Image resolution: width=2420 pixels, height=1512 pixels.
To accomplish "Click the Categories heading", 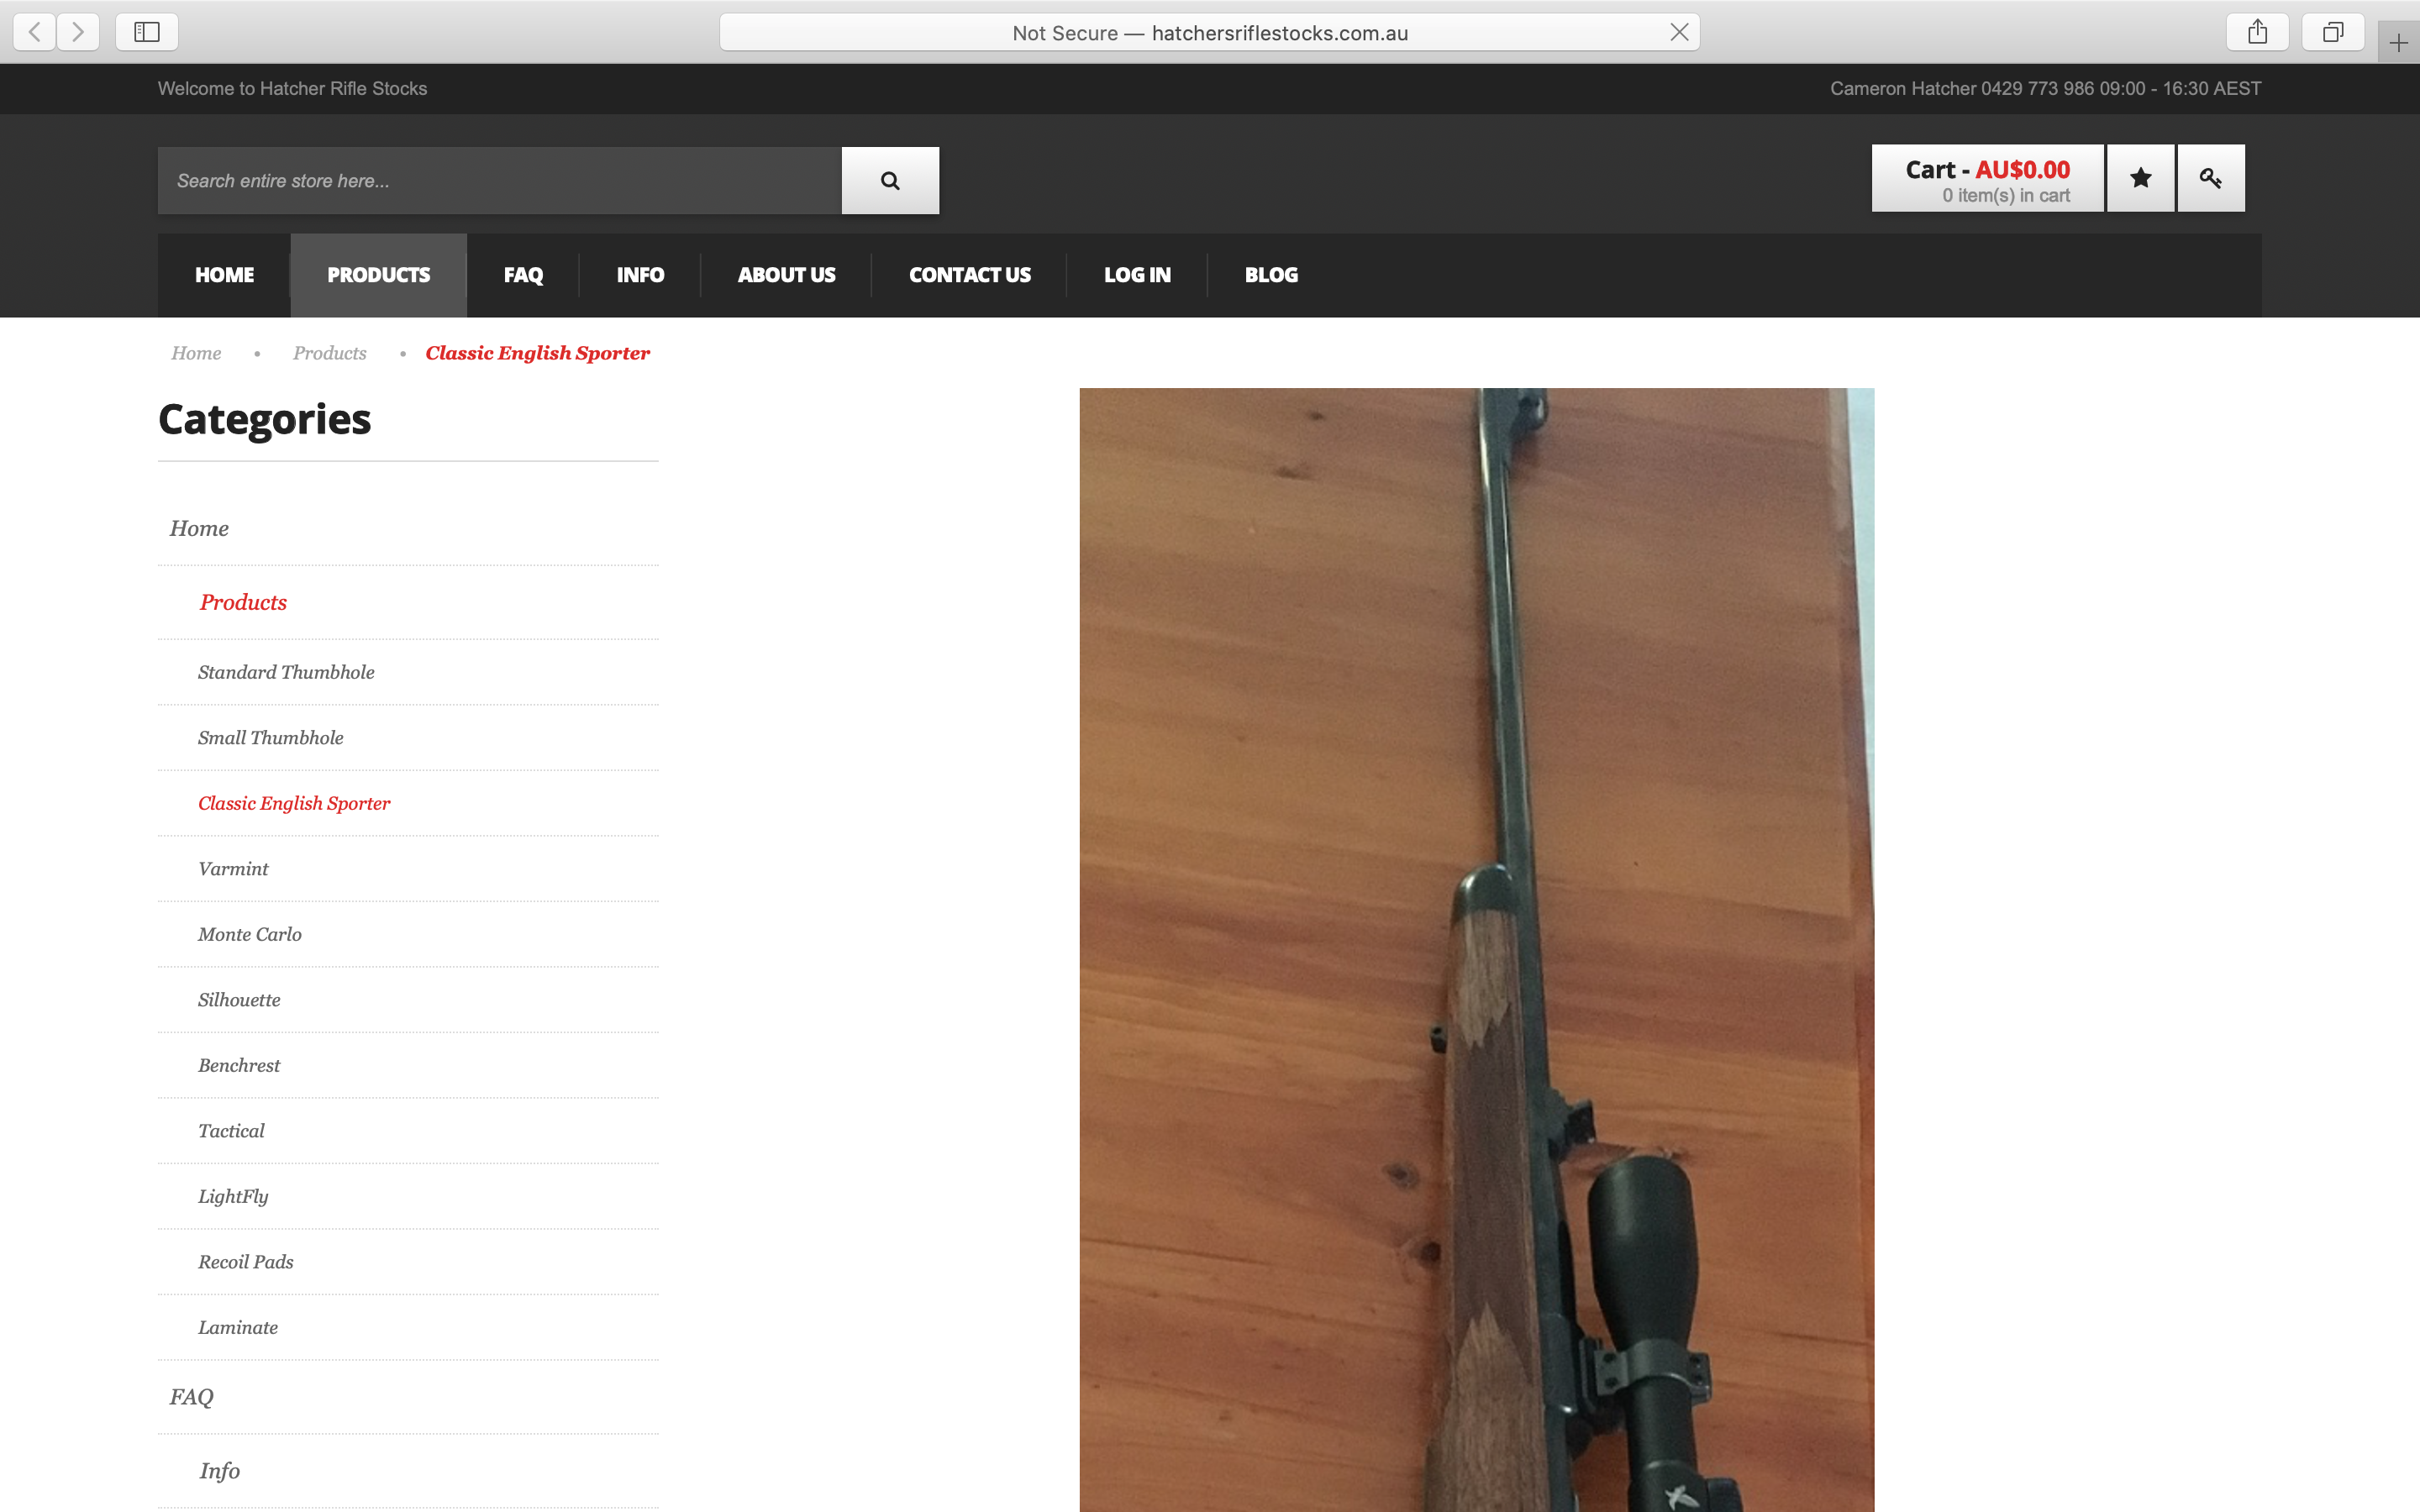I will pyautogui.click(x=264, y=419).
